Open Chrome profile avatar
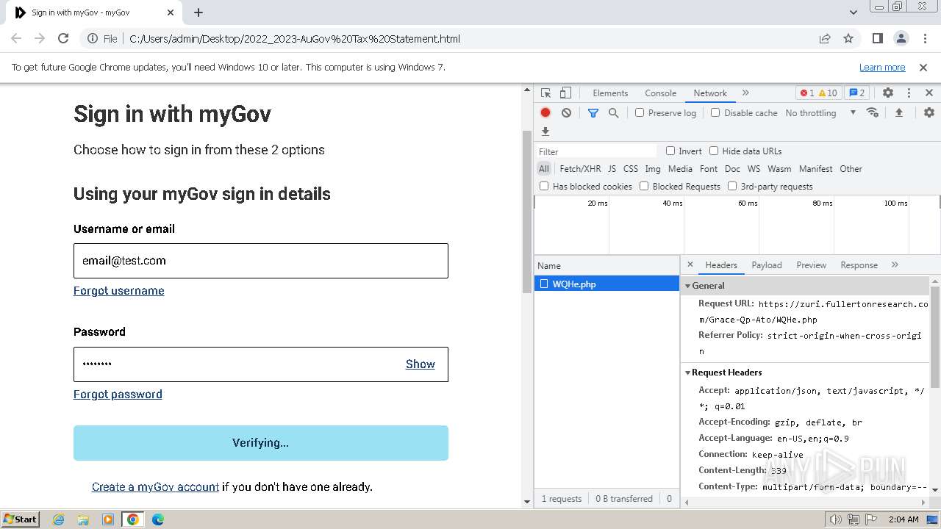This screenshot has width=941, height=529. [901, 38]
